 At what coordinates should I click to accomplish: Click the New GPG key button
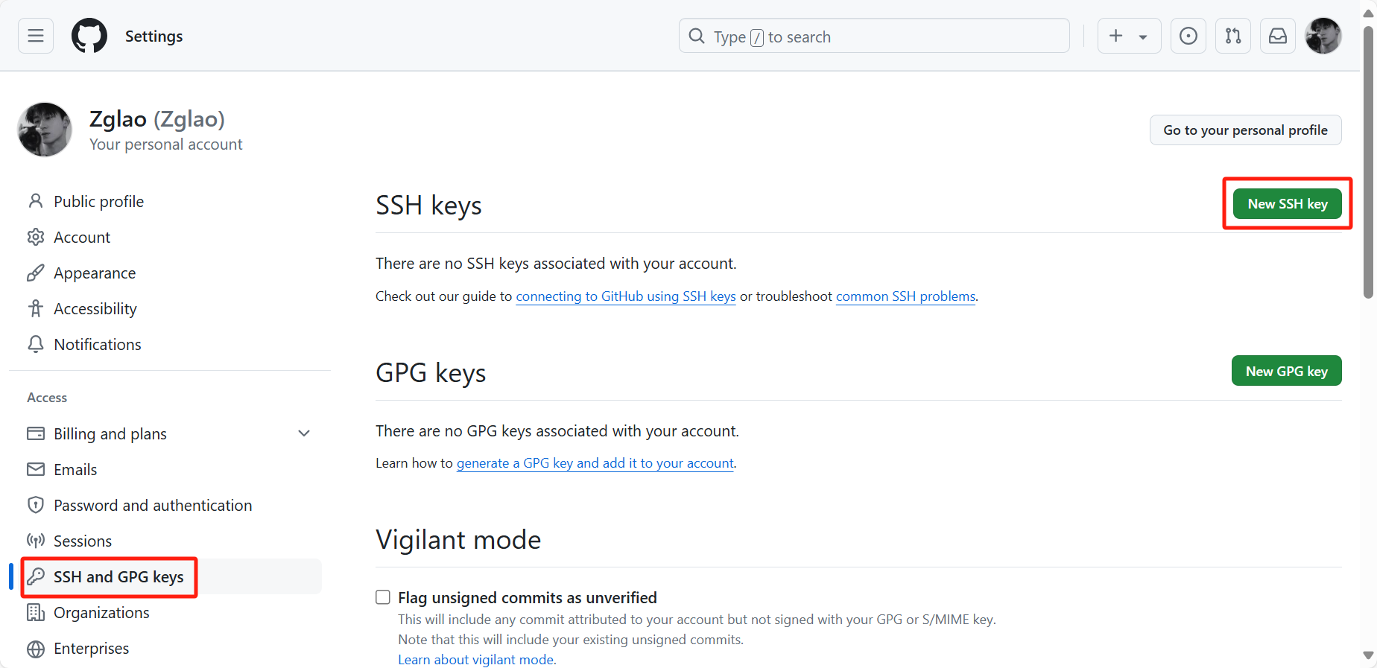1286,371
